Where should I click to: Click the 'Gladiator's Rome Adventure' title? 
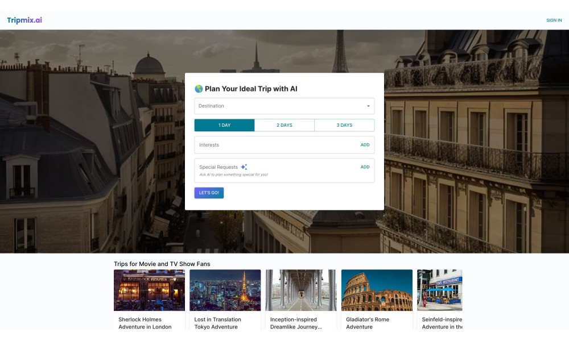[368, 323]
